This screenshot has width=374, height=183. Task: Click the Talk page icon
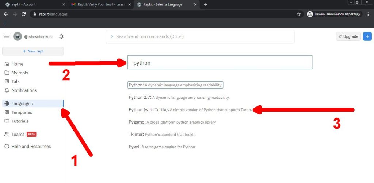click(7, 81)
